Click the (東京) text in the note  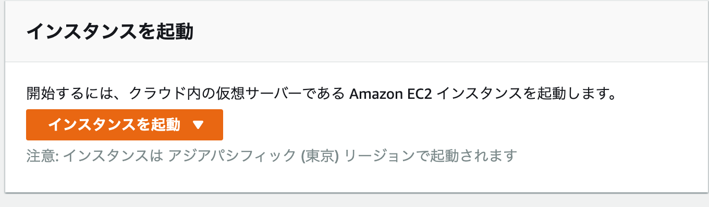click(320, 156)
